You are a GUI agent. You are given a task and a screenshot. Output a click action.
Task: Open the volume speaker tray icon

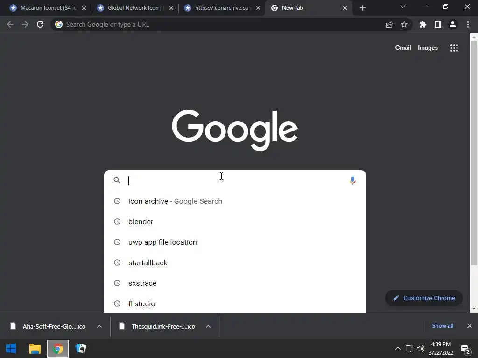tap(421, 349)
